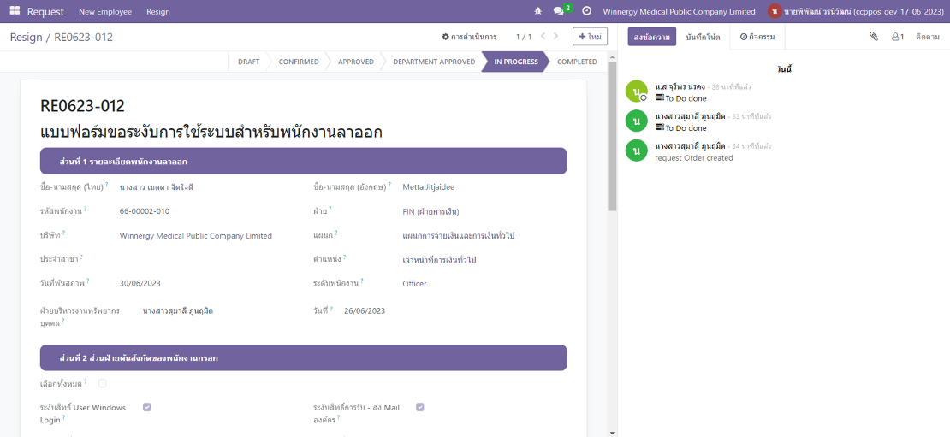Click the Resign breadcrumb link
The image size is (950, 437).
click(27, 37)
